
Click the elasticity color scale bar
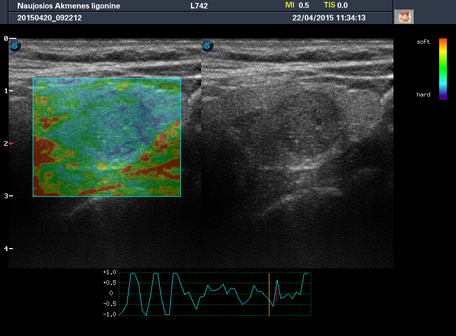(x=443, y=69)
